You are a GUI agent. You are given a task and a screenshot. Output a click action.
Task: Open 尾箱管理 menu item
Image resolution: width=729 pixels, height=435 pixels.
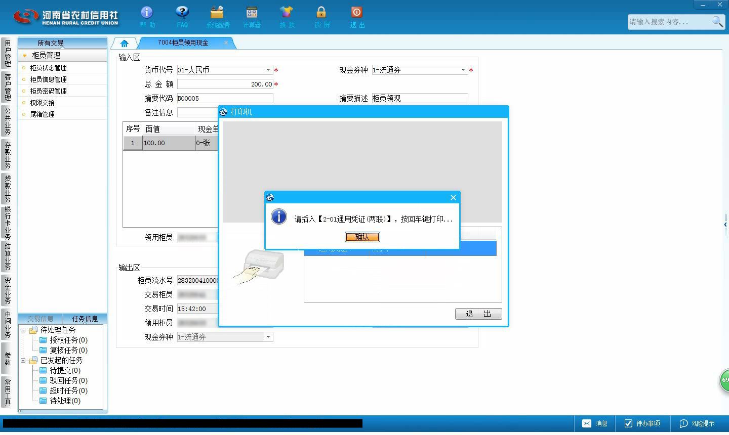click(42, 114)
